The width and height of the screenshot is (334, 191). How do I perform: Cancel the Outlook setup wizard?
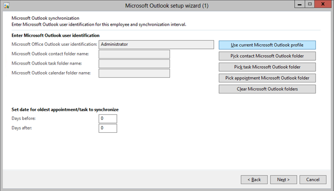click(x=313, y=179)
